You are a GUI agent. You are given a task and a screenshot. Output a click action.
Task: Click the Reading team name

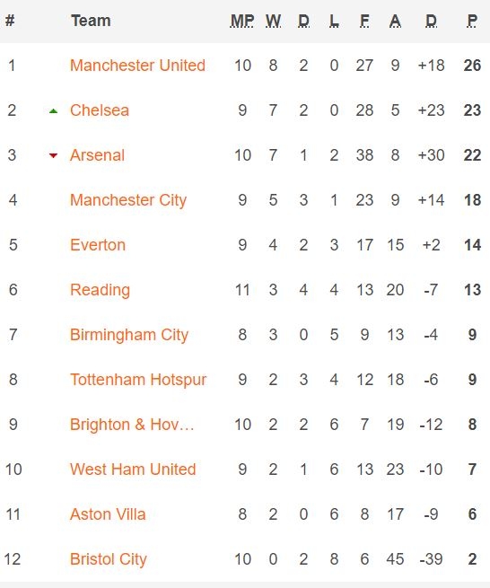101,290
